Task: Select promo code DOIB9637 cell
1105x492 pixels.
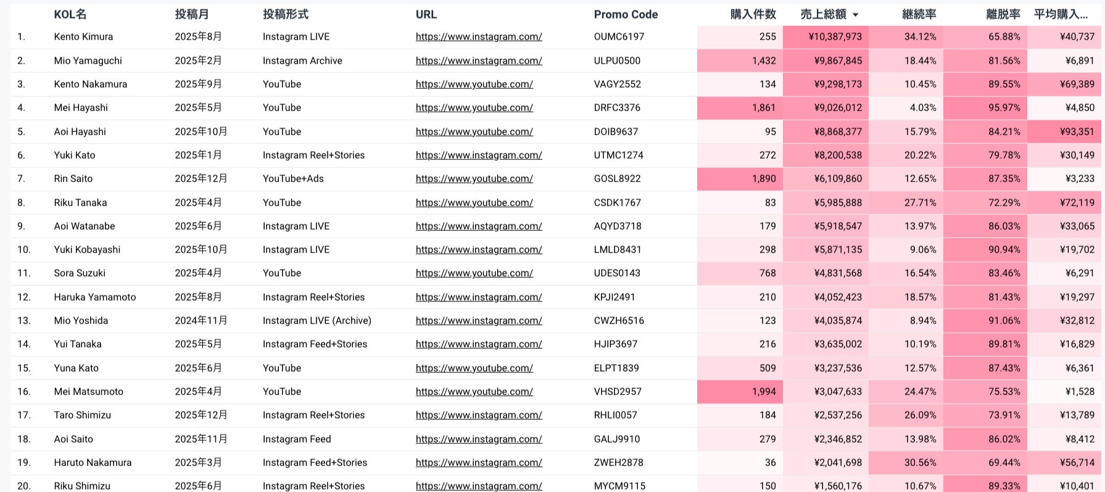Action: [x=616, y=131]
